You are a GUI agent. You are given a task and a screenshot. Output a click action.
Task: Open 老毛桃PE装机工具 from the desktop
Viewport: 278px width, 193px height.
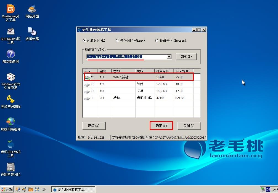tap(10, 146)
